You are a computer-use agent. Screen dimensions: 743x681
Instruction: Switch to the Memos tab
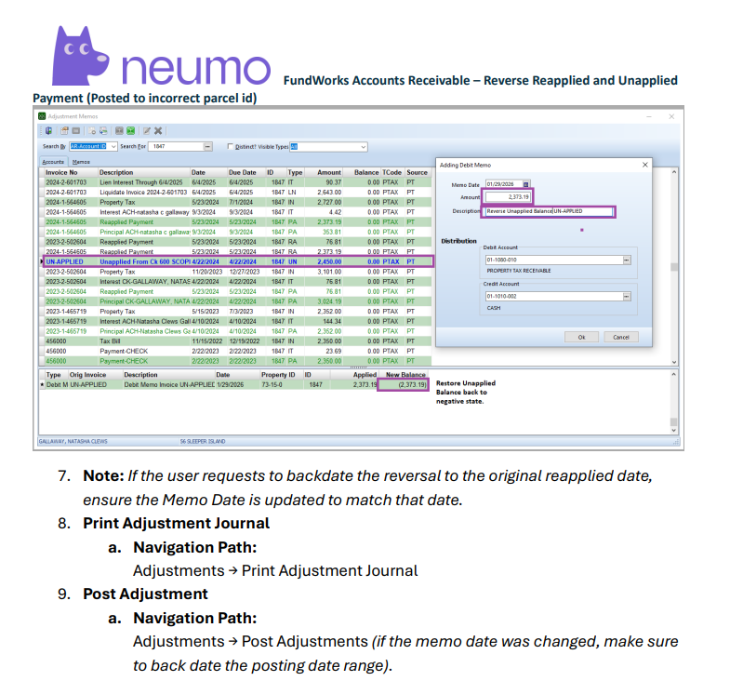click(81, 161)
